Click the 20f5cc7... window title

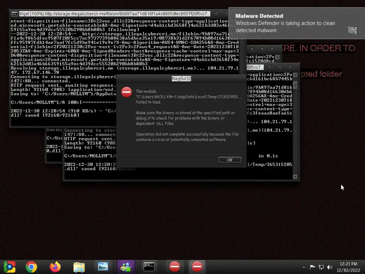coord(255,67)
